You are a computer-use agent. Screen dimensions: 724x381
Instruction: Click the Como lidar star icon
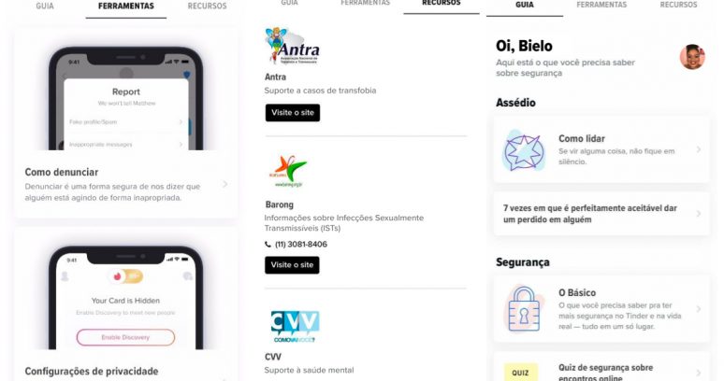pyautogui.click(x=524, y=150)
